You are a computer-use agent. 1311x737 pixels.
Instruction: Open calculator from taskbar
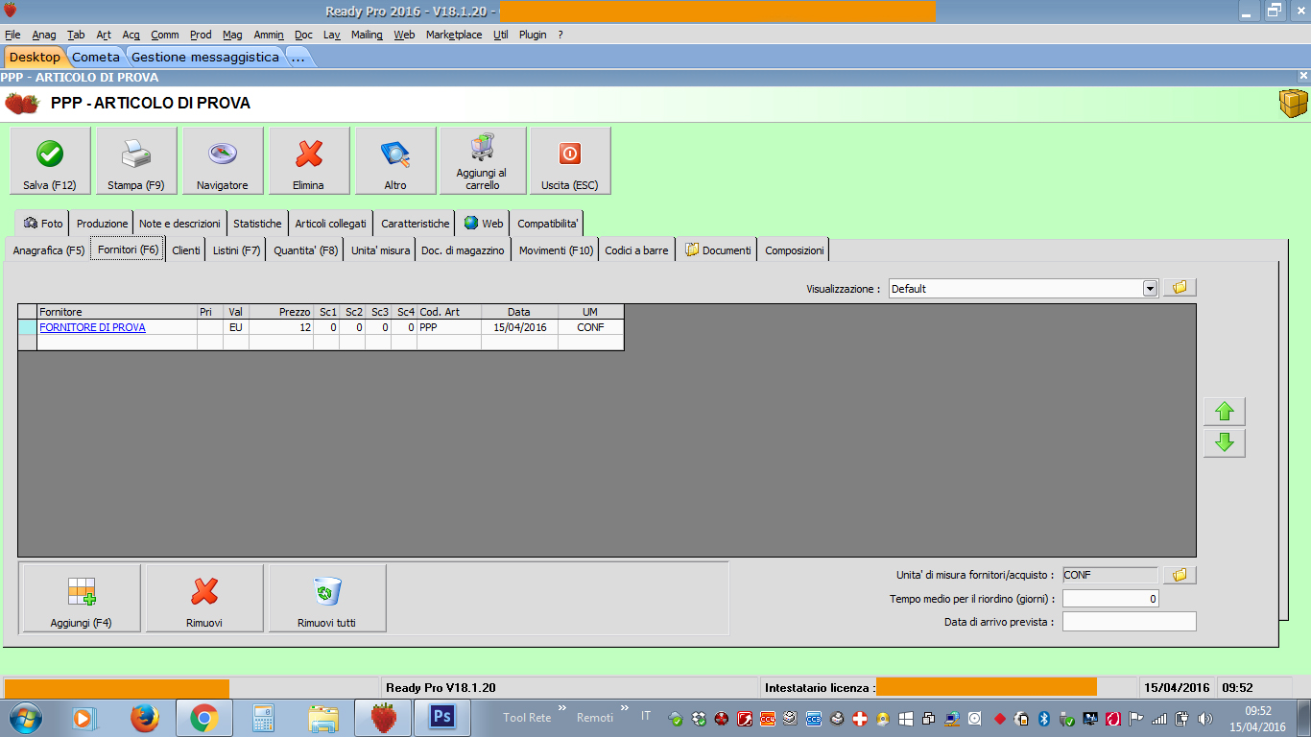tap(264, 717)
